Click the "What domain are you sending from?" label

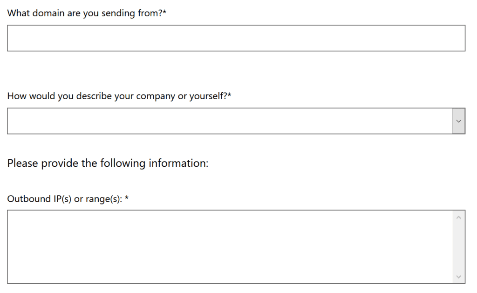[x=85, y=13]
